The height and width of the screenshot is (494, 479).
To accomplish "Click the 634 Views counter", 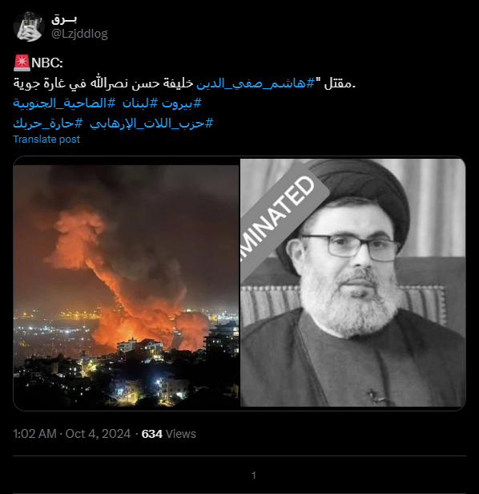I will (169, 434).
